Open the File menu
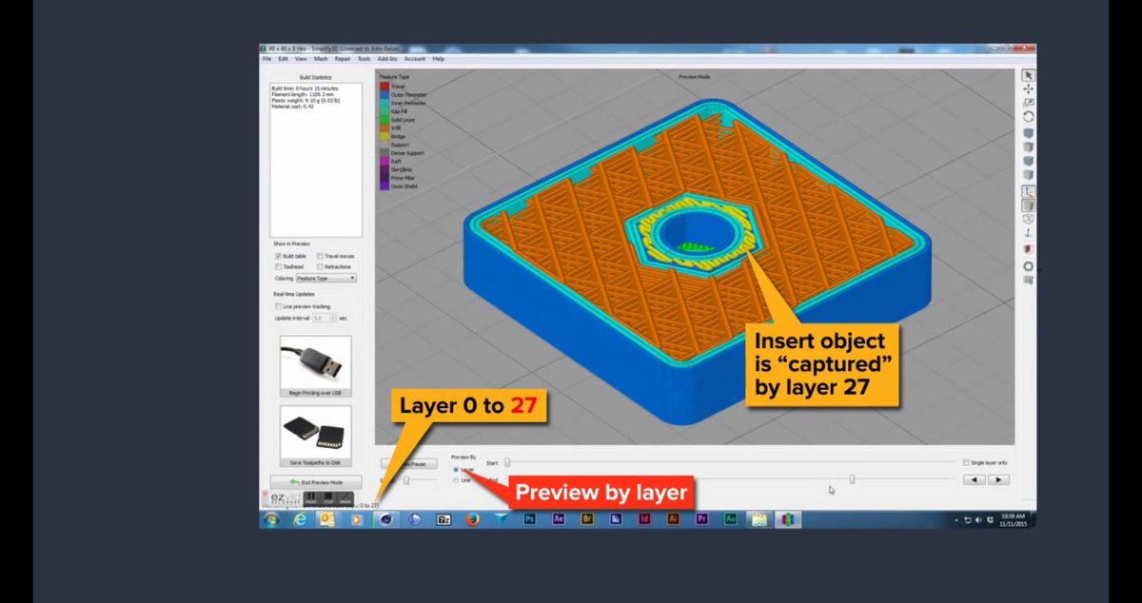 click(x=267, y=59)
